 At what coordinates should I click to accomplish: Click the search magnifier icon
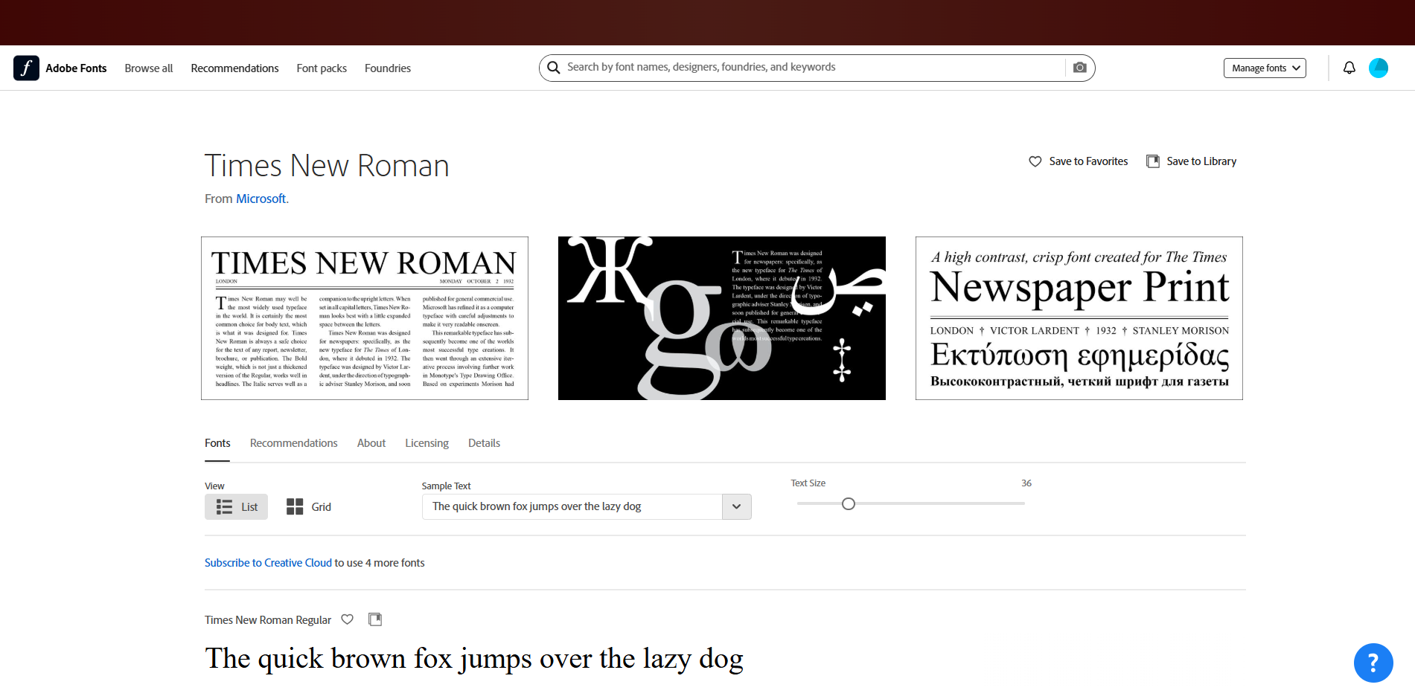point(553,67)
